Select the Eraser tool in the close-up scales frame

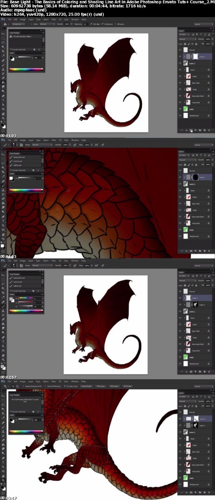(x=3, y=198)
